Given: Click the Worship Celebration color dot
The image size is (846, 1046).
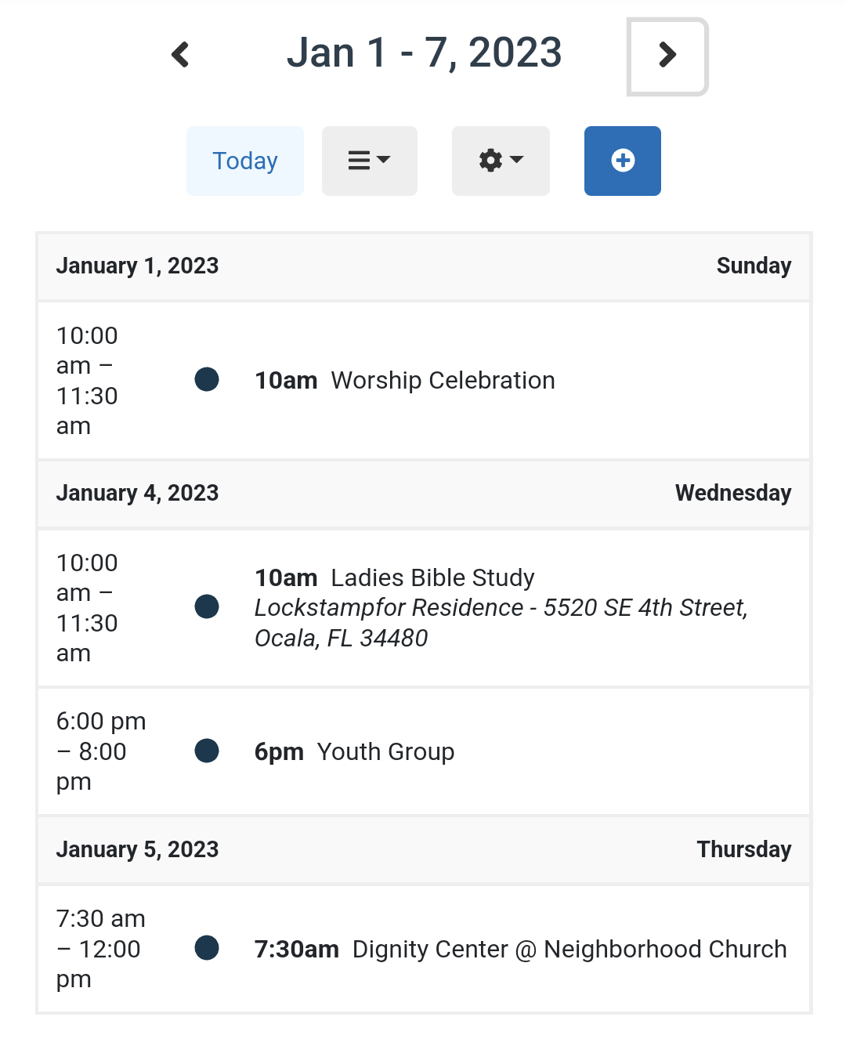Looking at the screenshot, I should tap(207, 380).
